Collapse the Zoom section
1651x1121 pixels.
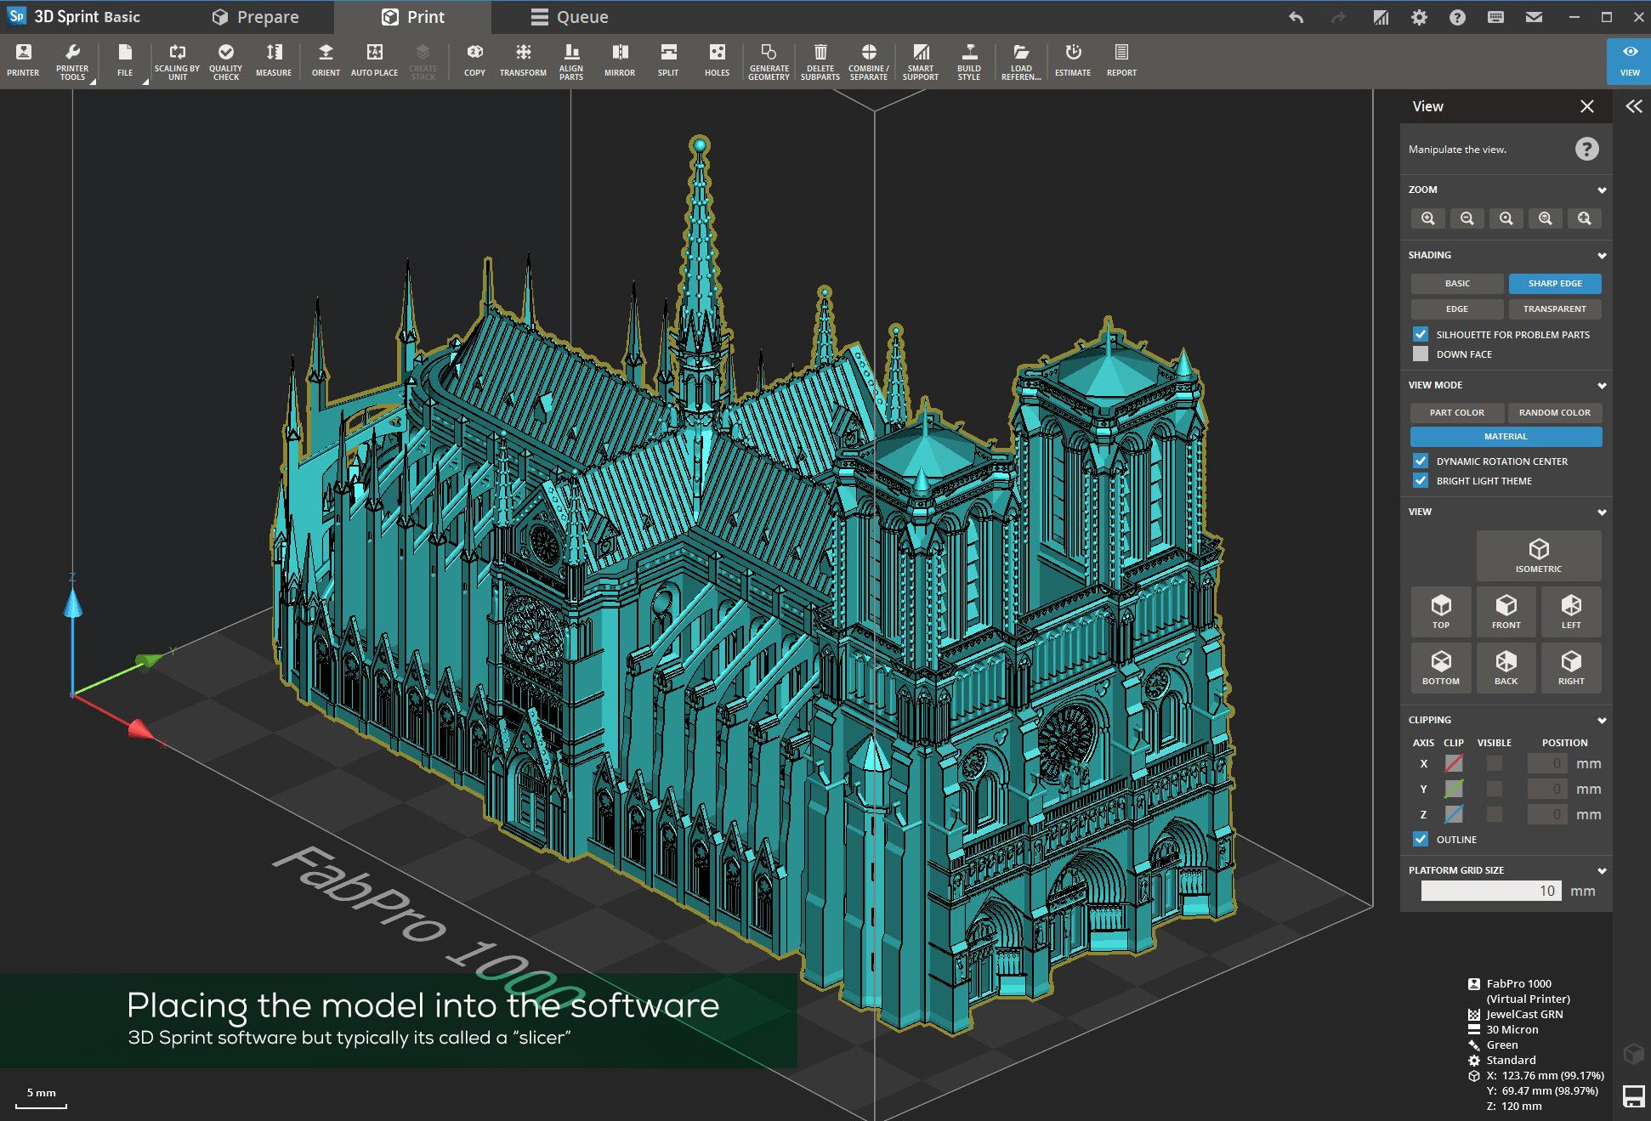(x=1602, y=190)
